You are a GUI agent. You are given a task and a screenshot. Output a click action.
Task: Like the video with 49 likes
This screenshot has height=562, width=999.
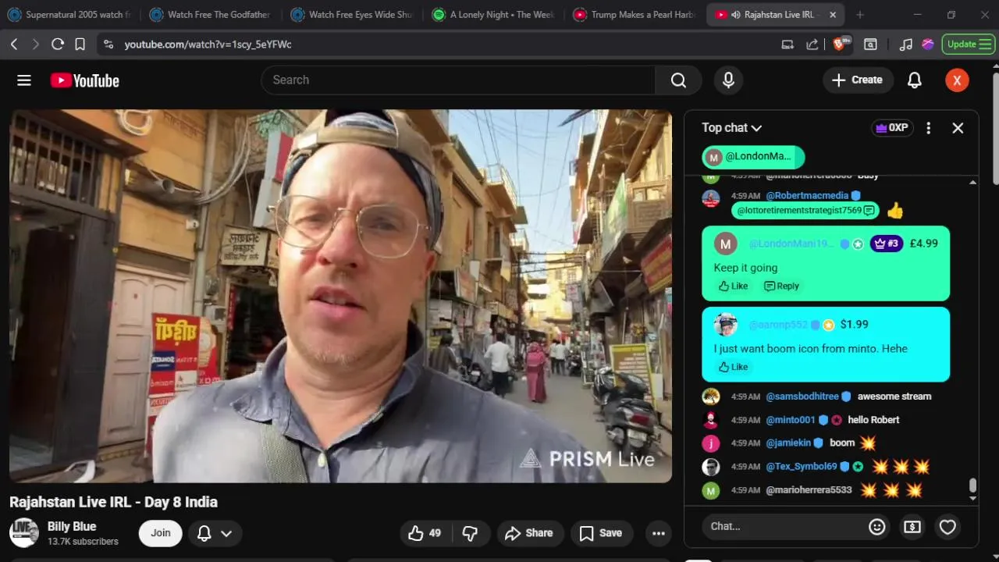tap(425, 533)
